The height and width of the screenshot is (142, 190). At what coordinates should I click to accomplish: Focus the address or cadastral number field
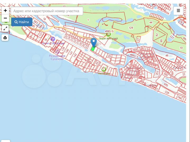[47, 11]
